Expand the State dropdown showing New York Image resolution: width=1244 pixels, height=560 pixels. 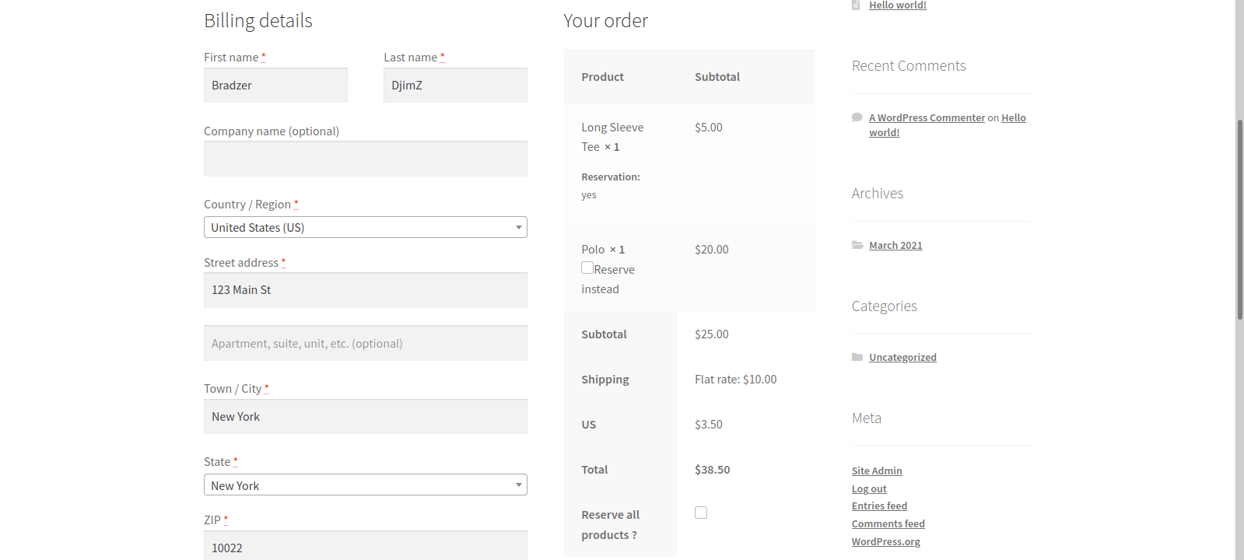point(365,485)
